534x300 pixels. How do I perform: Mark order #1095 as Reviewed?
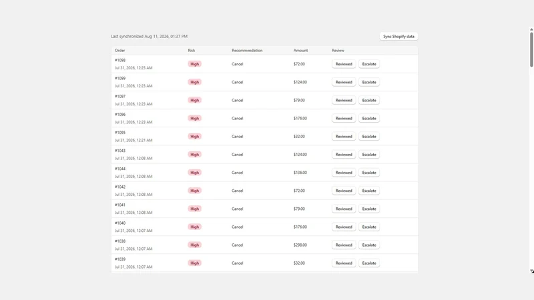click(344, 137)
